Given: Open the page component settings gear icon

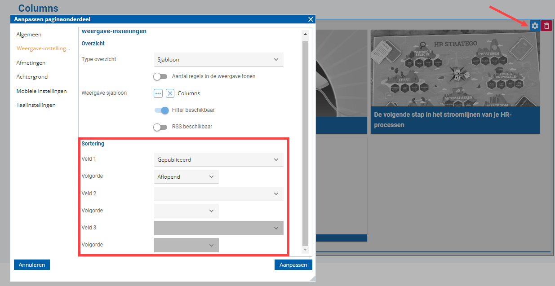Looking at the screenshot, I should click(535, 26).
